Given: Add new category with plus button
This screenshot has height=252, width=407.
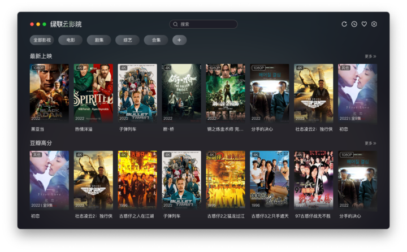Looking at the screenshot, I should click(x=179, y=40).
